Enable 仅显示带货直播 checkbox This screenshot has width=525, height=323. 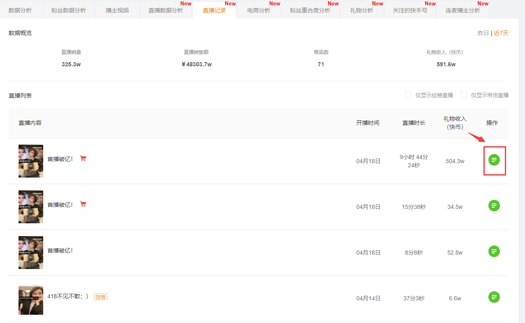point(464,94)
